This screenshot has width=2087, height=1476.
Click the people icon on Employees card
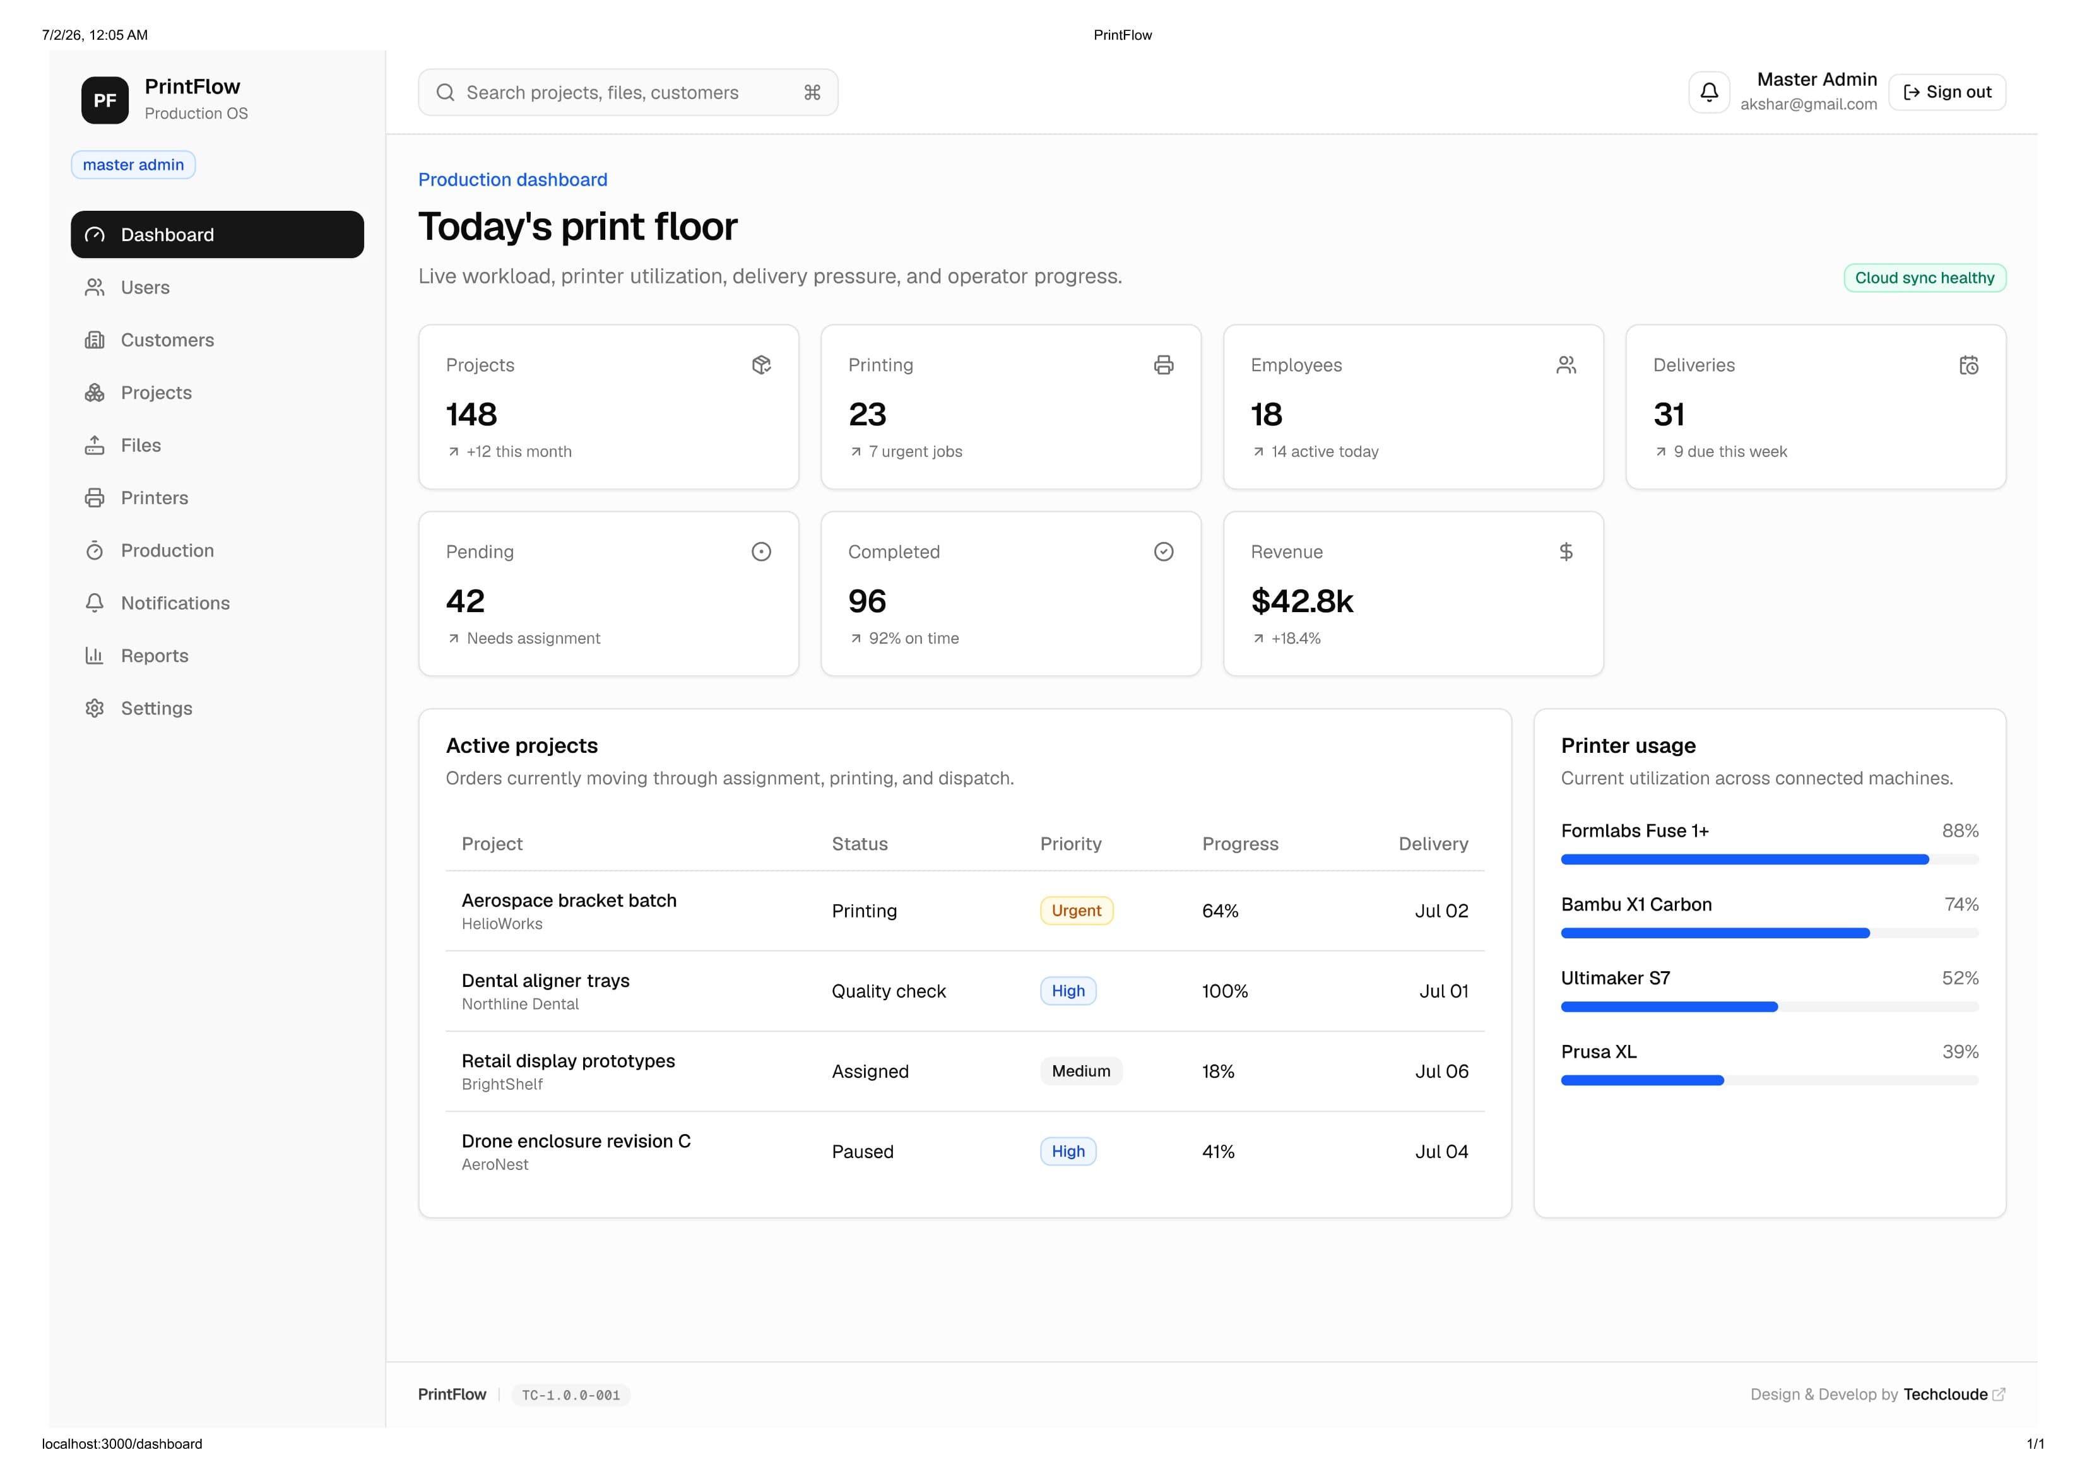pyautogui.click(x=1566, y=365)
